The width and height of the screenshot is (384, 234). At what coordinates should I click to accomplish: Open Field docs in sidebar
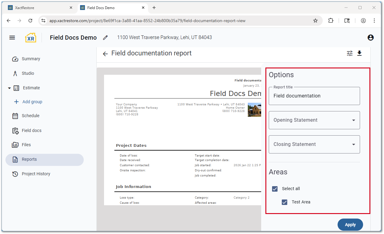coord(32,130)
